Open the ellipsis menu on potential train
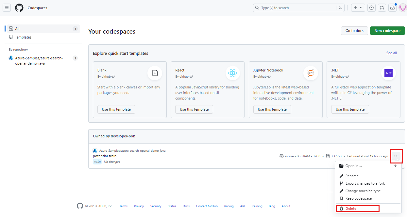 396,156
